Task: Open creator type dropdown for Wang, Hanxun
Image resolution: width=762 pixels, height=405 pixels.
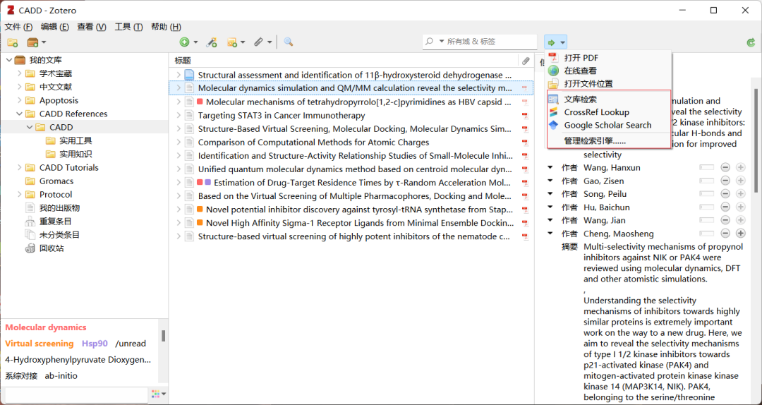Action: (x=550, y=167)
